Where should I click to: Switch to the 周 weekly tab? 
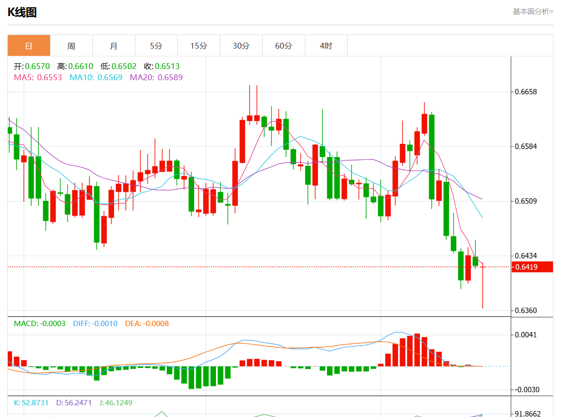(71, 46)
